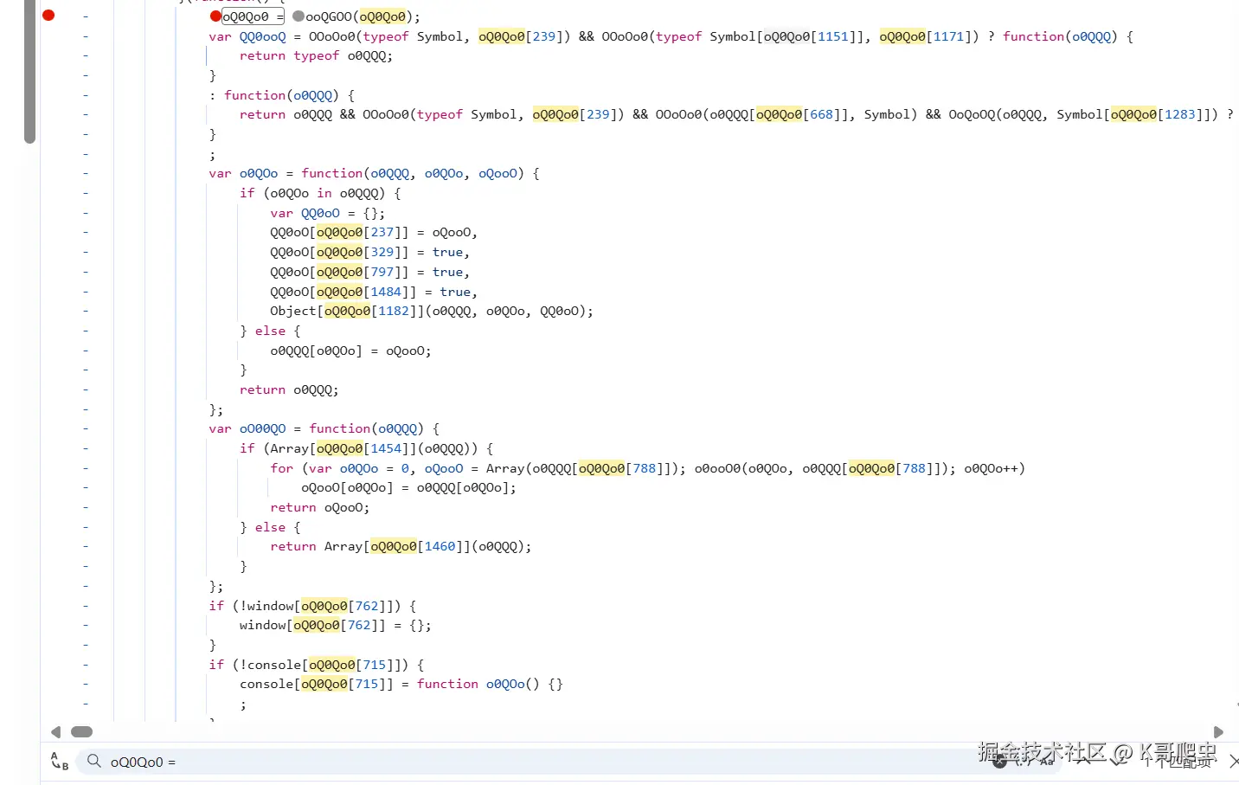Viewport: 1239px width, 785px height.
Task: Set breakpoint on gutter dash of "if (!console" line
Action: click(x=86, y=665)
